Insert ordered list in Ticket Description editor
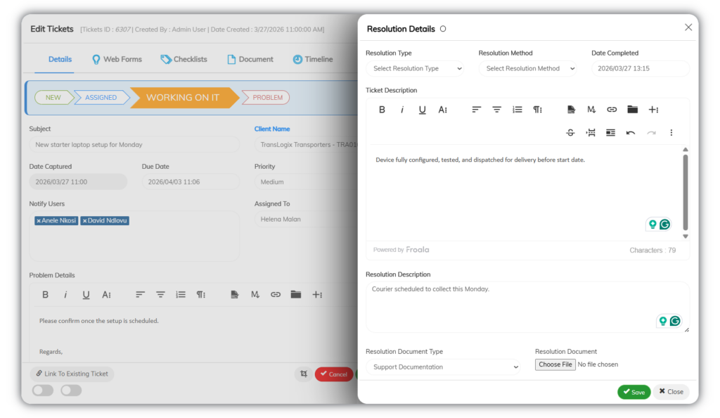This screenshot has width=720, height=418. click(517, 109)
